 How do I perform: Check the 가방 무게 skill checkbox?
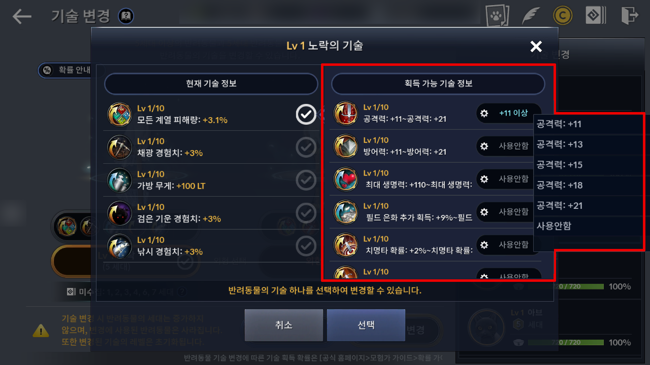pyautogui.click(x=306, y=180)
